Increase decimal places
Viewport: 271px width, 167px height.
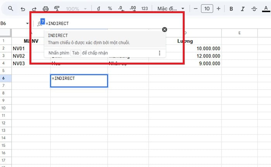click(133, 9)
